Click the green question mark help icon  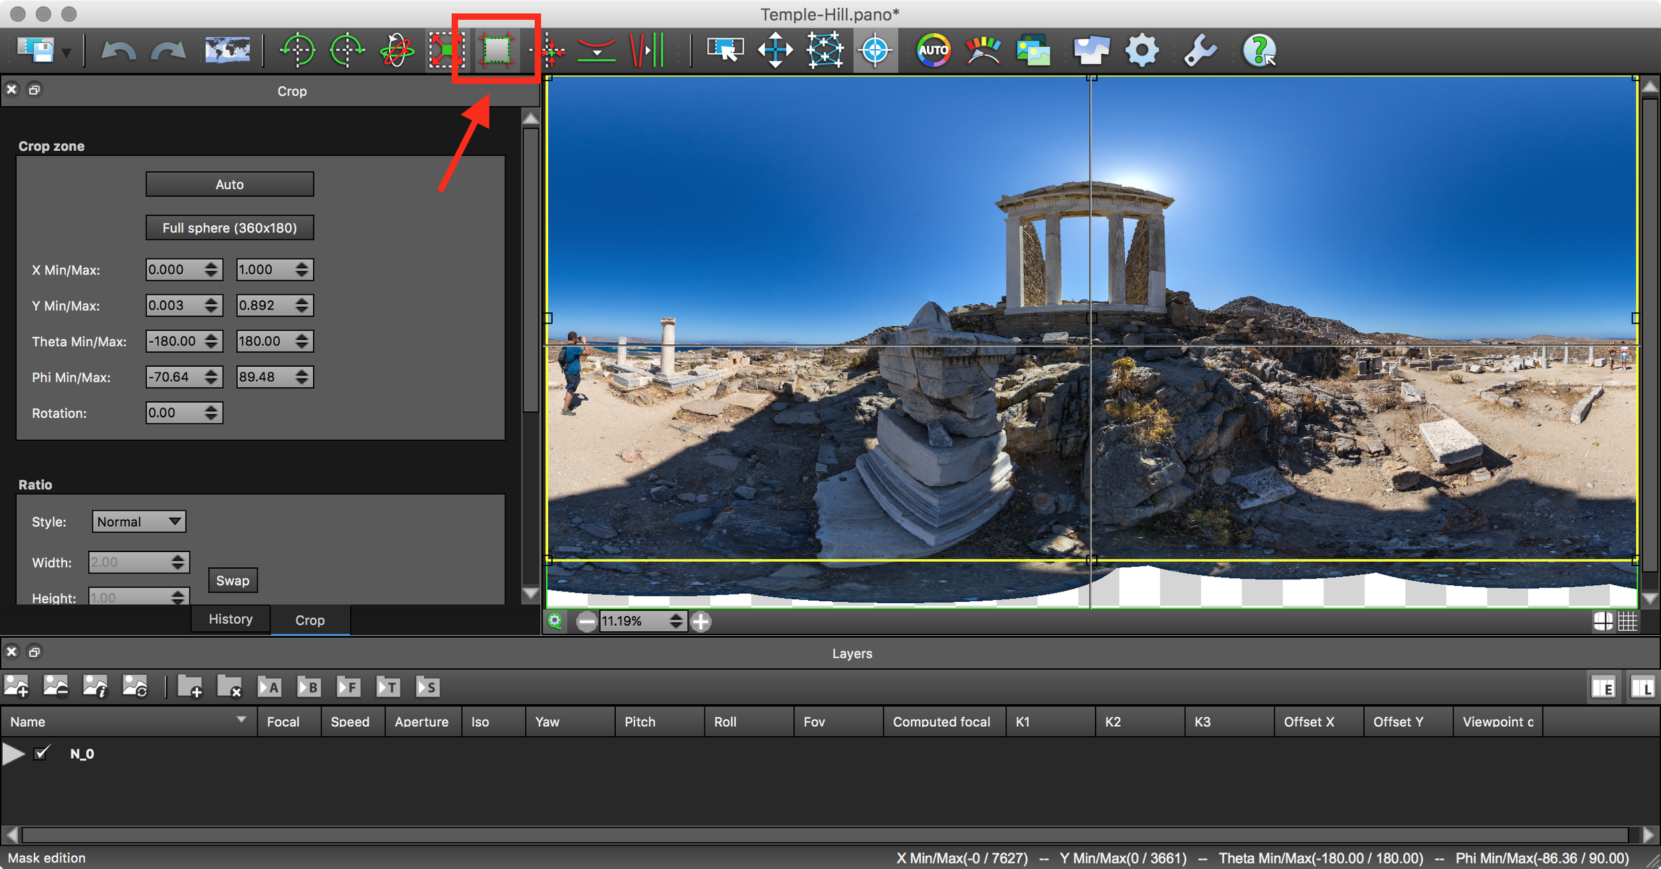[1259, 50]
